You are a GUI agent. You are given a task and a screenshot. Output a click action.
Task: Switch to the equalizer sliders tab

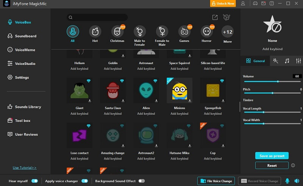pos(298,61)
